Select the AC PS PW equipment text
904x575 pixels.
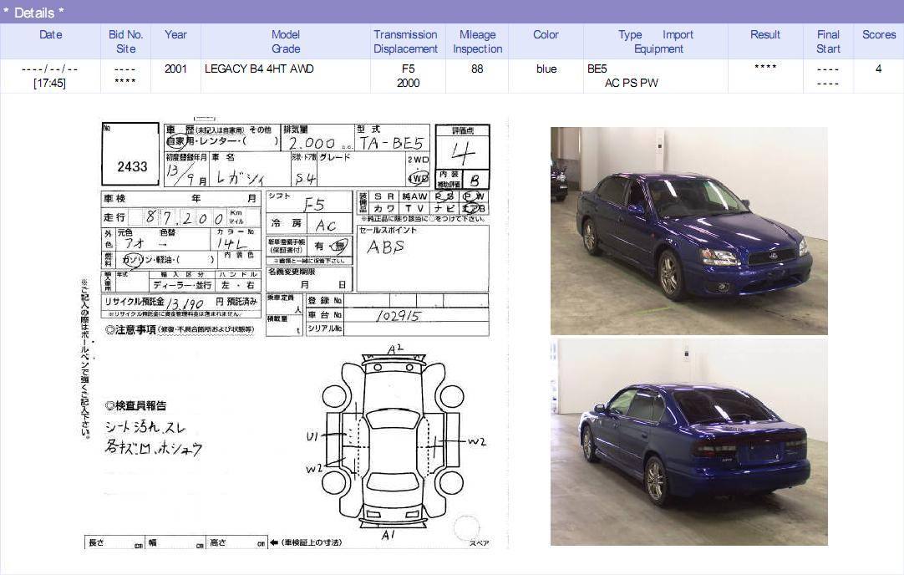click(x=631, y=83)
